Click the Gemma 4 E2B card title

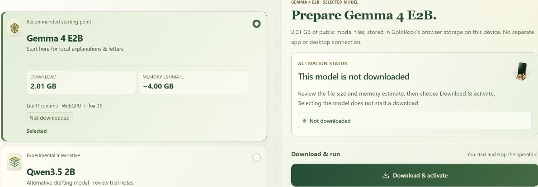tap(55, 38)
